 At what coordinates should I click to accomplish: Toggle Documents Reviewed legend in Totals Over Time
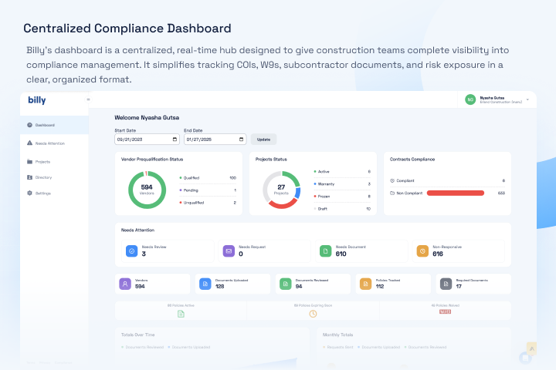(143, 348)
